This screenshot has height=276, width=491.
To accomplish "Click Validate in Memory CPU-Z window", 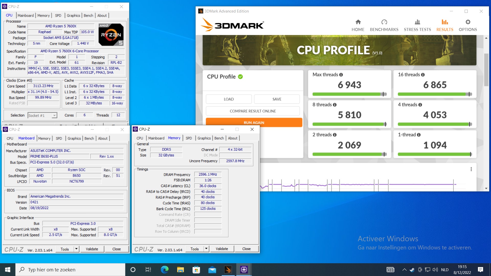I will (x=222, y=249).
